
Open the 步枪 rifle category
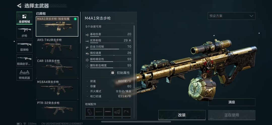click(x=24, y=32)
